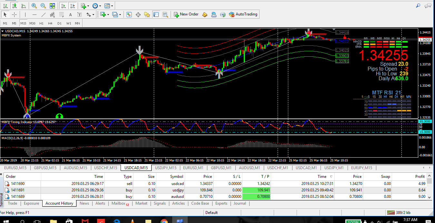Tile chart windows with the grid icon
This screenshot has height=223, width=435.
pyautogui.click(x=52, y=6)
